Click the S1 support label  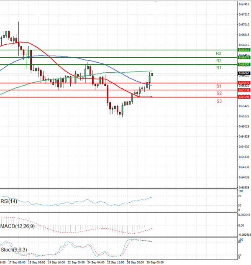(x=219, y=86)
